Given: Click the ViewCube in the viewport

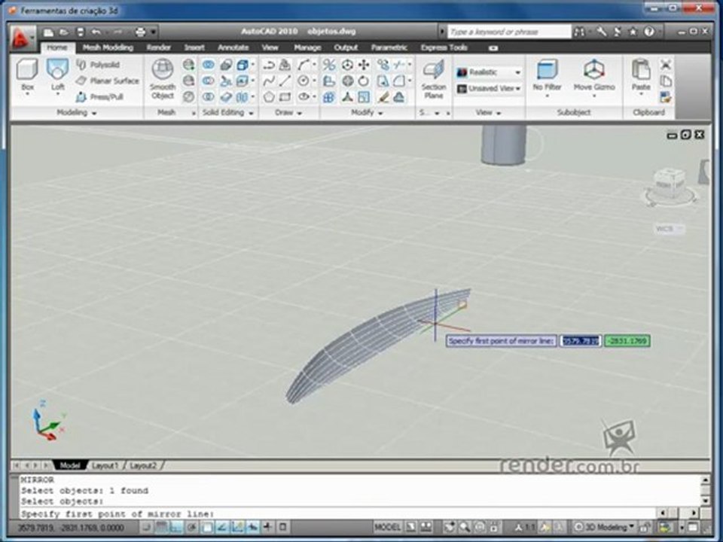Looking at the screenshot, I should [670, 185].
